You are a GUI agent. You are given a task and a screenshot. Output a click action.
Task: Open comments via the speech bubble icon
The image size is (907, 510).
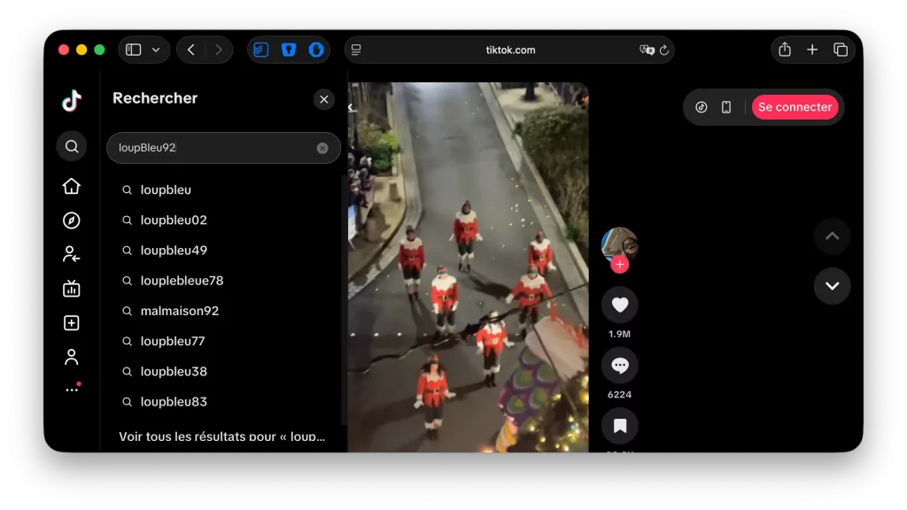[x=620, y=365]
